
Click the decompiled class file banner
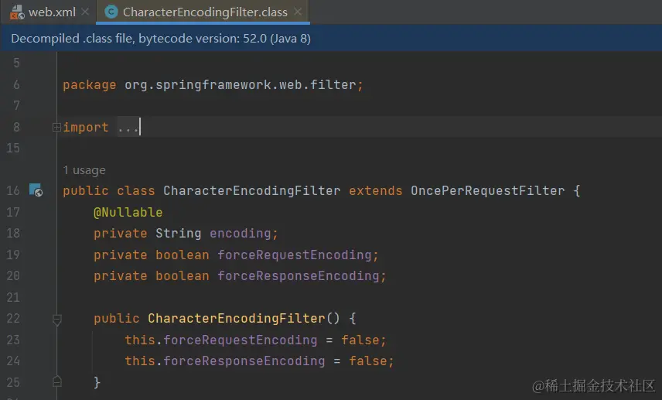click(331, 39)
